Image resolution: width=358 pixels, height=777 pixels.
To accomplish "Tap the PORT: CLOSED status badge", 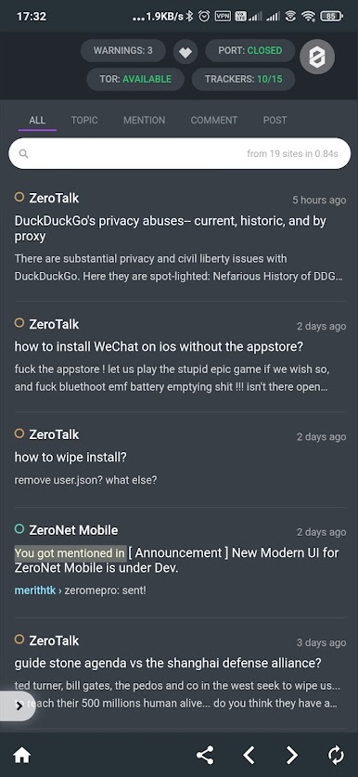I will [x=250, y=50].
